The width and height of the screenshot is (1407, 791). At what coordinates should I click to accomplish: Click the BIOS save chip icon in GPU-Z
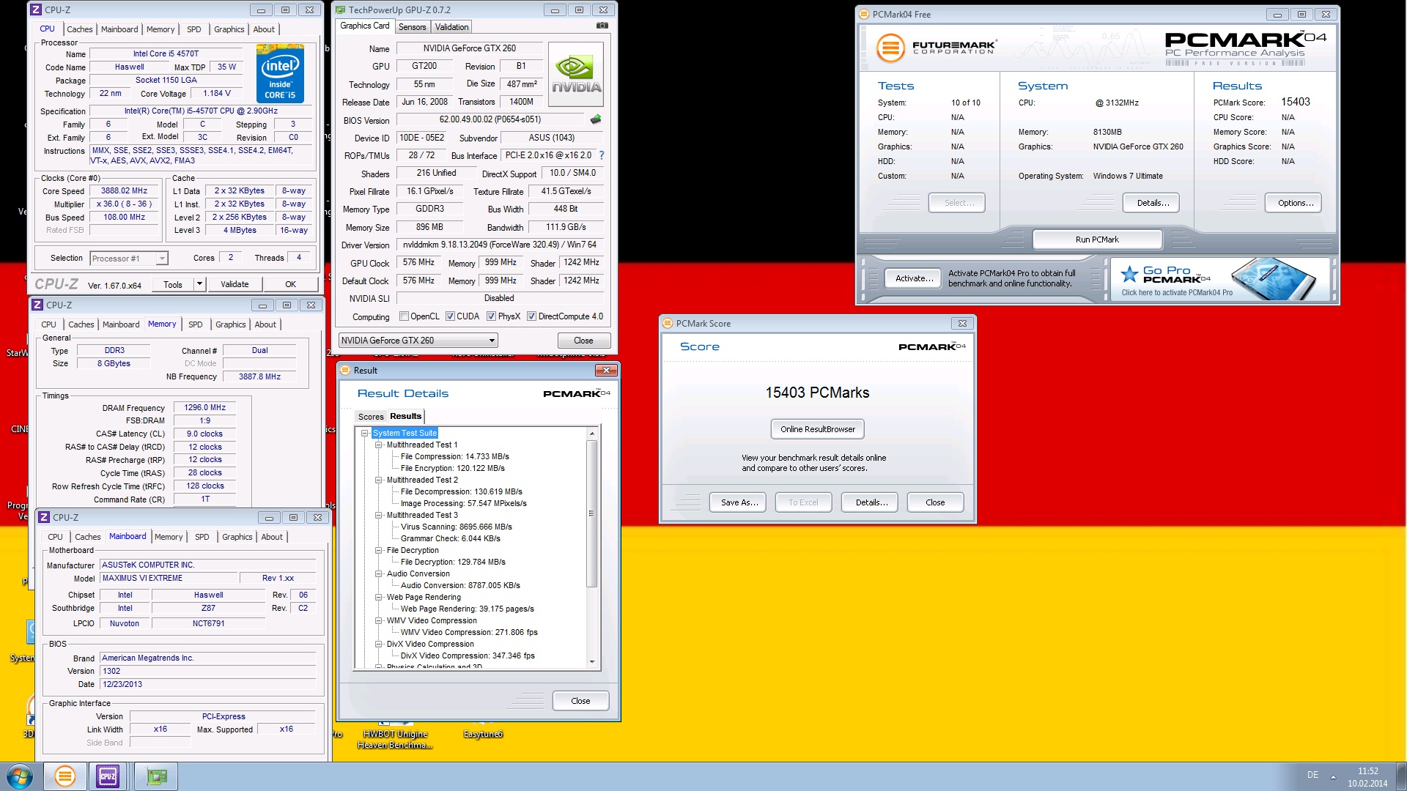[x=596, y=119]
